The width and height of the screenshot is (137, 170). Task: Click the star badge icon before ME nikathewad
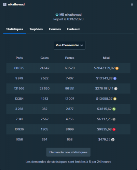tap(57, 15)
